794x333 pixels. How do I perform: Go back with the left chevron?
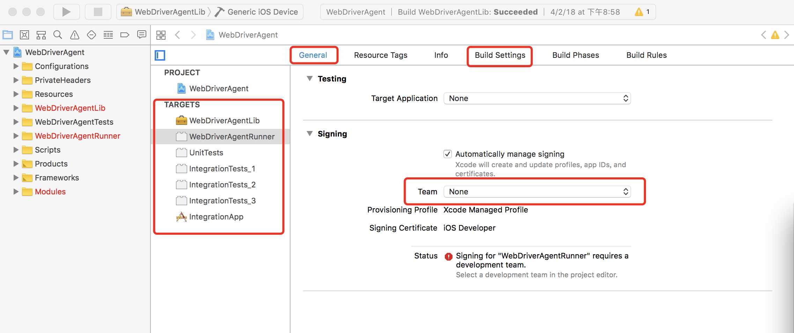177,35
